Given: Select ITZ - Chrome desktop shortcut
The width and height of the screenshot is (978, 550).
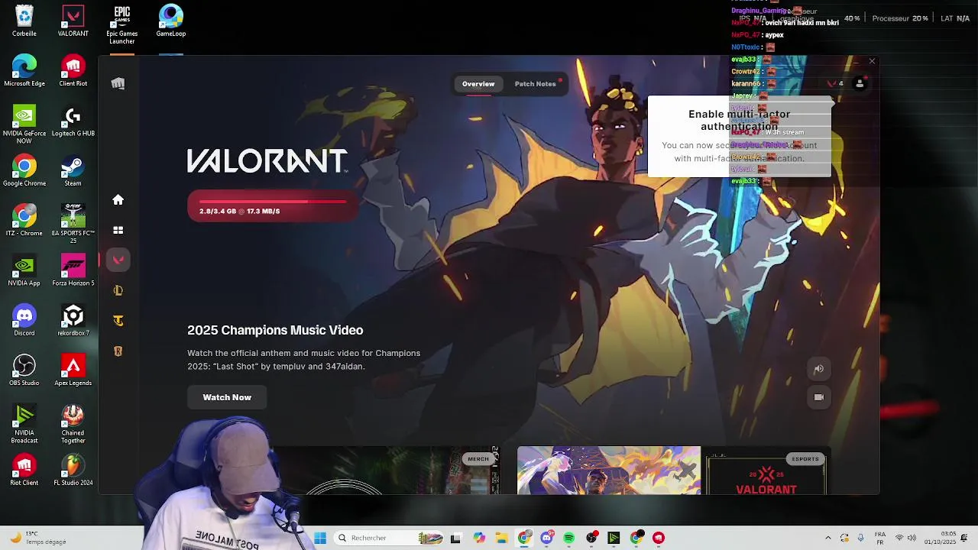Looking at the screenshot, I should [24, 221].
